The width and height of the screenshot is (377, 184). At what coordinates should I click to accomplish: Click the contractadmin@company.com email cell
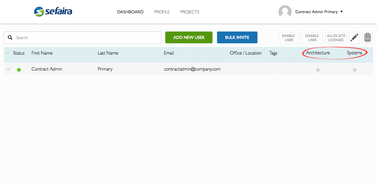192,69
